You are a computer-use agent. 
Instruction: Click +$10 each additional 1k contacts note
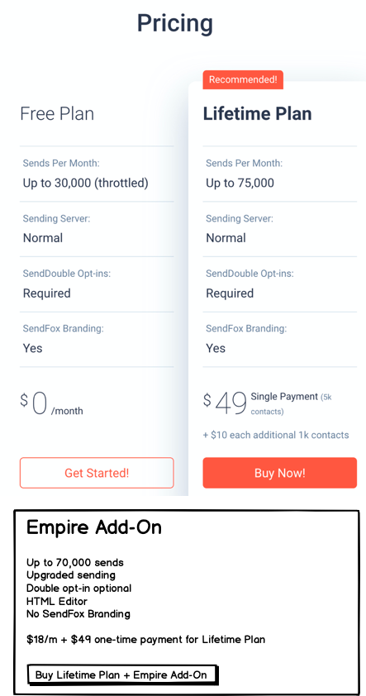click(276, 435)
